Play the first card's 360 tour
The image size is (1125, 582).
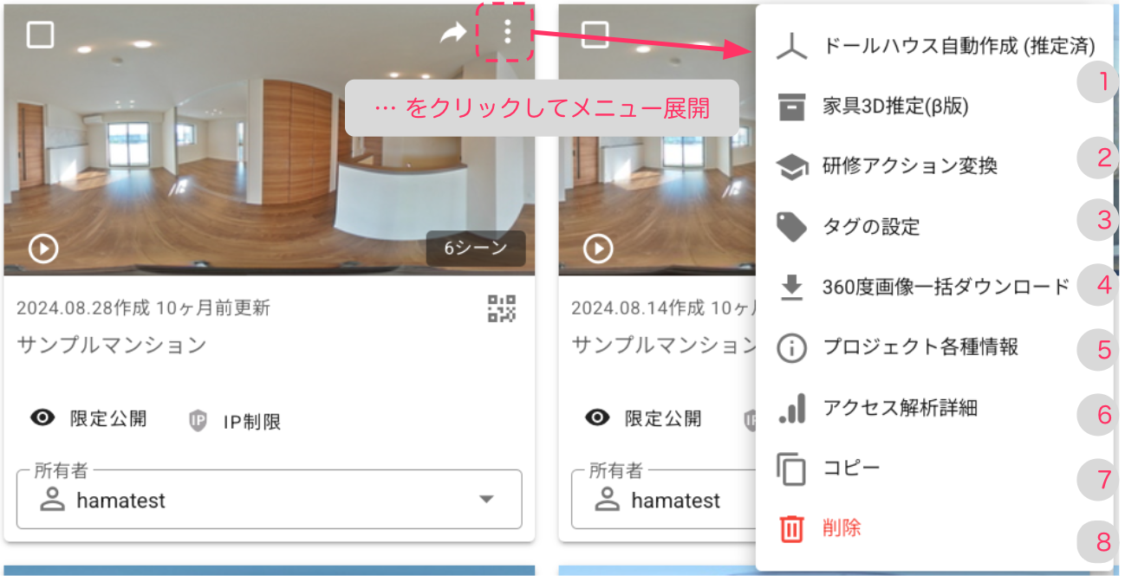pos(43,249)
